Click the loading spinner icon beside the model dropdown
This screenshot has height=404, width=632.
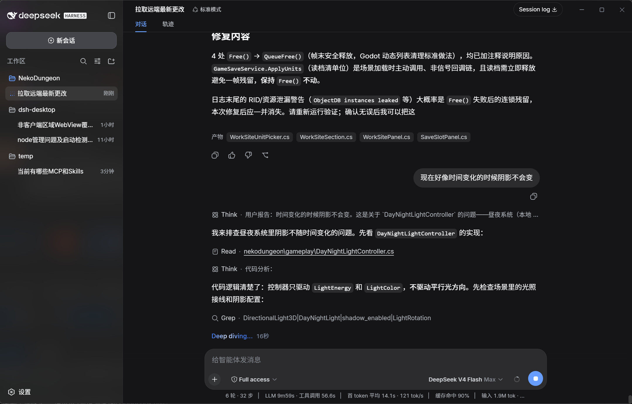517,379
